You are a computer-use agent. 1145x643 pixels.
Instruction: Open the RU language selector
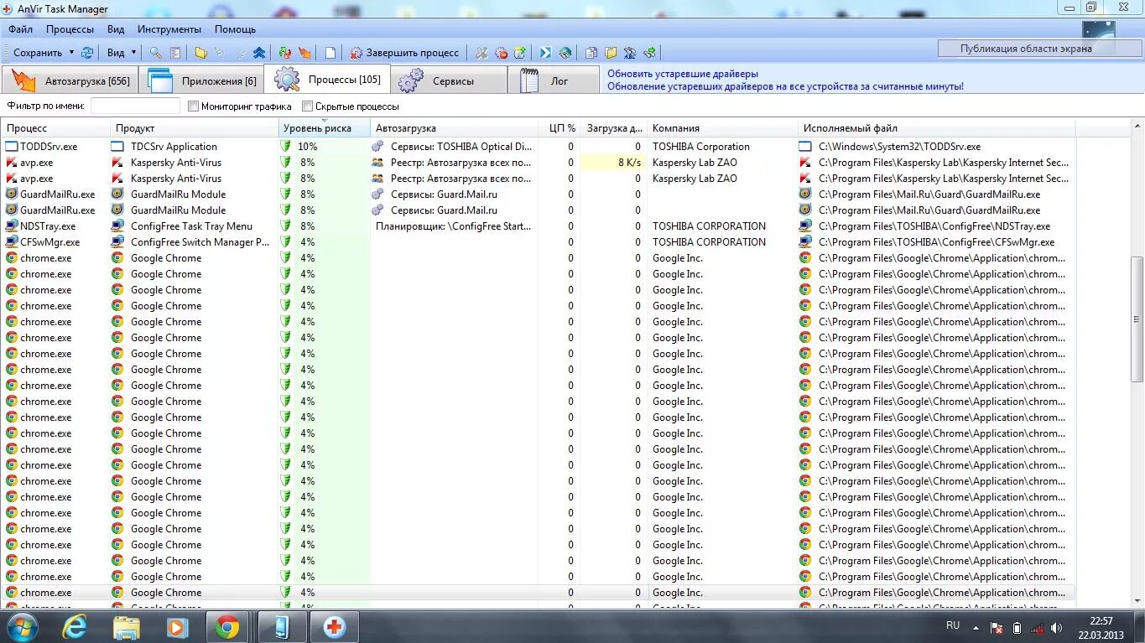953,625
